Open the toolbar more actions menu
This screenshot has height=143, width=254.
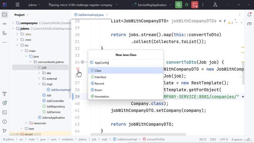203,5
